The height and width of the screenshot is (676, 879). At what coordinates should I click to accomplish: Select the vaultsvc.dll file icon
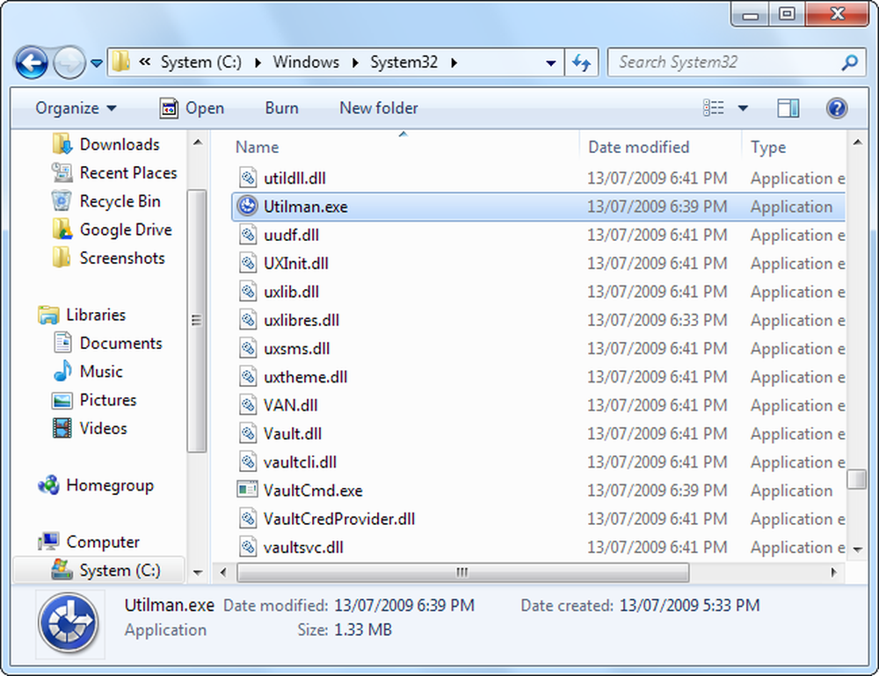tap(247, 547)
